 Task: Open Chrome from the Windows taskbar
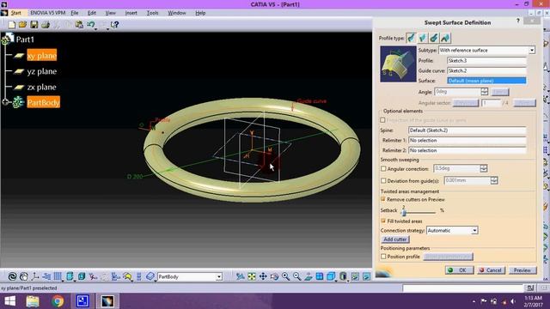pos(58,301)
